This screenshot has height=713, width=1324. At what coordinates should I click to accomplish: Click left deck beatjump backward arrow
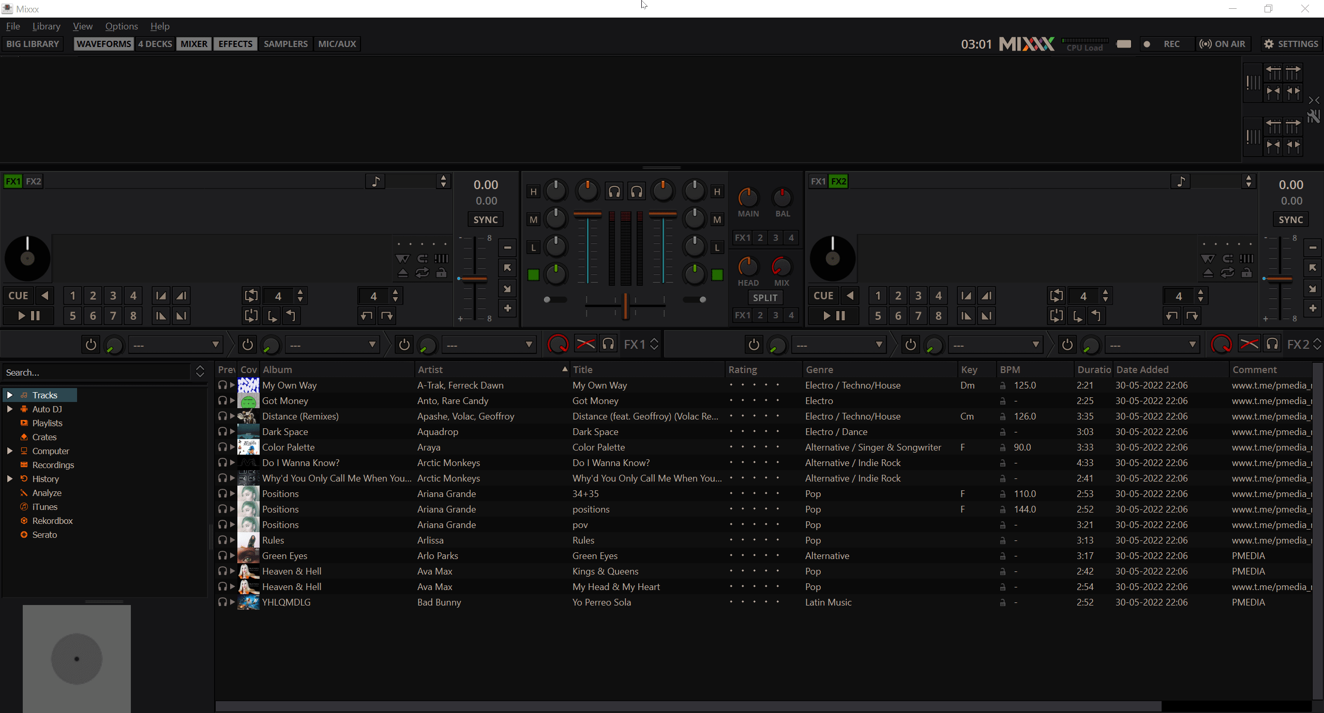367,316
